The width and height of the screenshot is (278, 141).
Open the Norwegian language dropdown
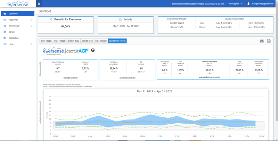coord(236,3)
